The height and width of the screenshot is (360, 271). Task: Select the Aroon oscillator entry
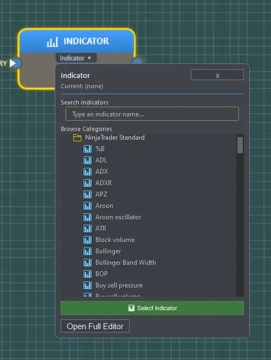click(x=118, y=217)
